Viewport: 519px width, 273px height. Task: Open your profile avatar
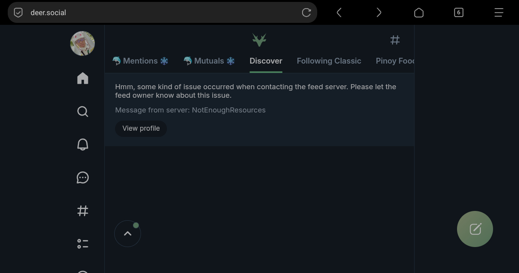click(82, 43)
